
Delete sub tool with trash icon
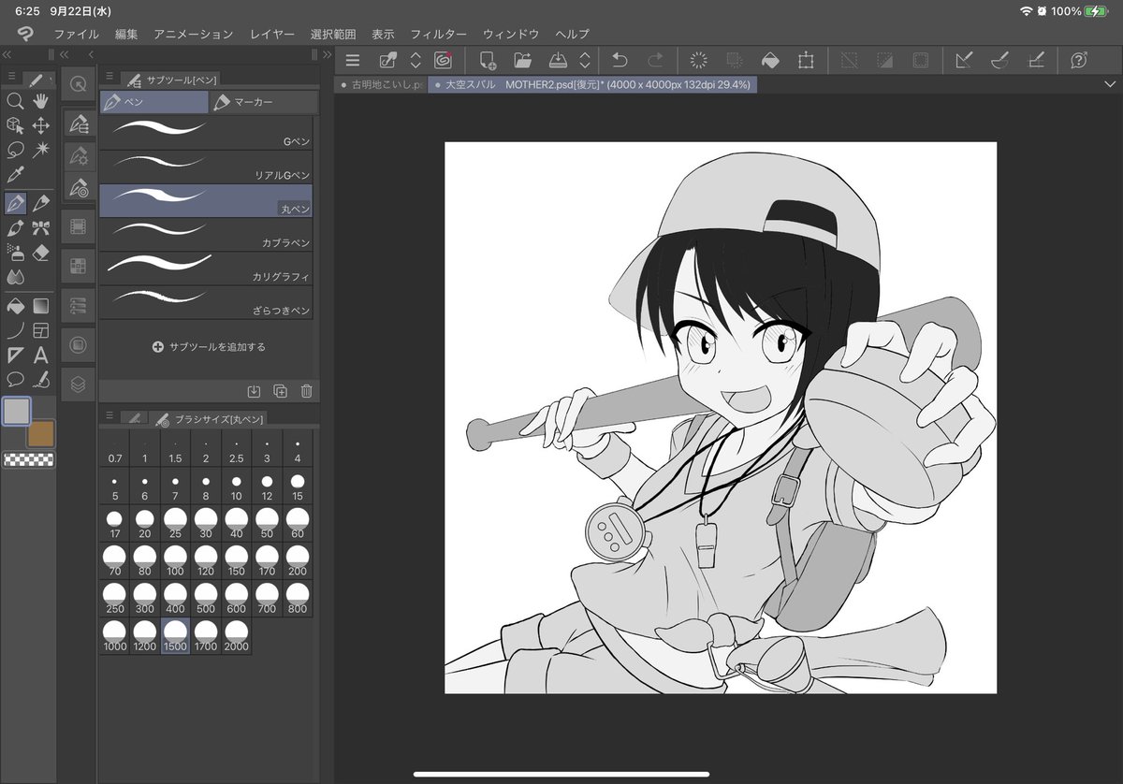306,391
